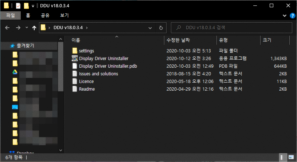The image size is (297, 162).
Task: Click the 즐겨찾기 star icon
Action: pyautogui.click(x=12, y=46)
